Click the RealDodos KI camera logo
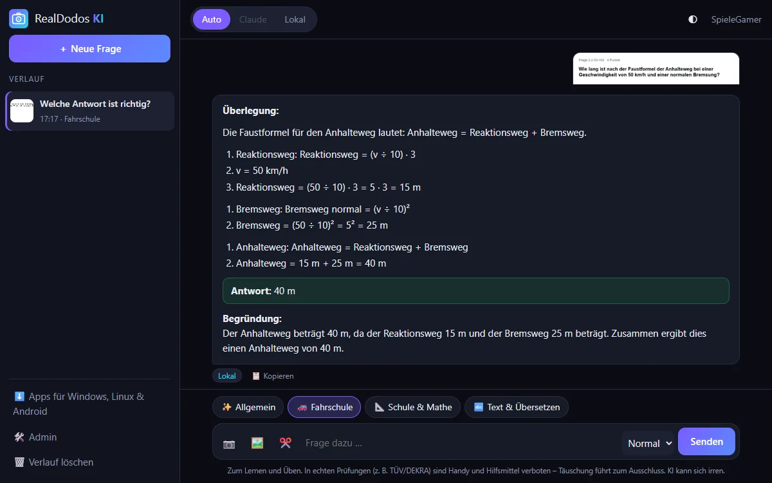The height and width of the screenshot is (483, 772). (19, 19)
